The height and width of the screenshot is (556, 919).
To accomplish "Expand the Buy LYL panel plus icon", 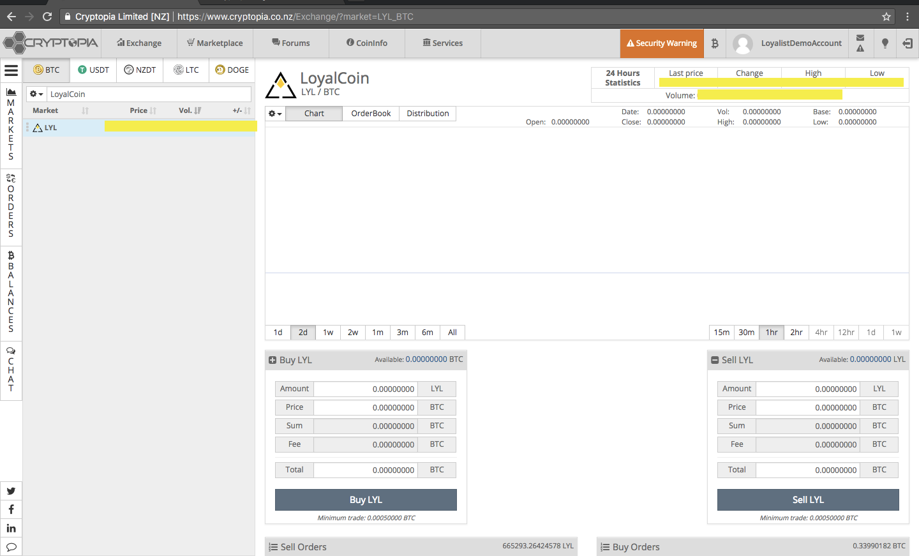I will click(x=273, y=360).
